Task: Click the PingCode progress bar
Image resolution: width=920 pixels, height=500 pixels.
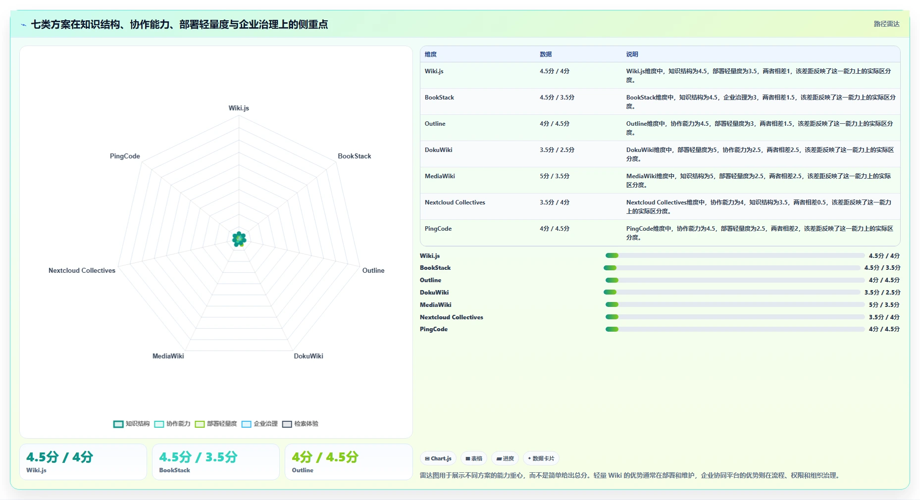Action: [735, 329]
